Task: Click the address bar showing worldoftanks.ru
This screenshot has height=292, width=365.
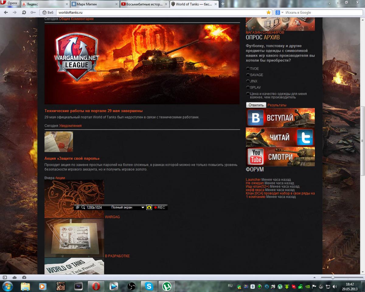Action: point(156,12)
